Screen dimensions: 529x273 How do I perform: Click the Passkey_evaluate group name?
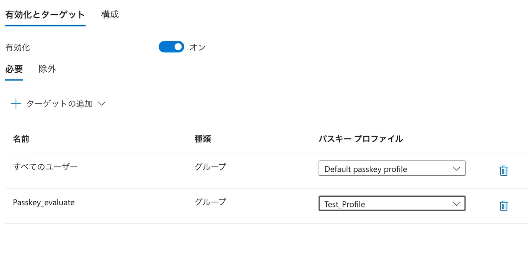point(44,203)
